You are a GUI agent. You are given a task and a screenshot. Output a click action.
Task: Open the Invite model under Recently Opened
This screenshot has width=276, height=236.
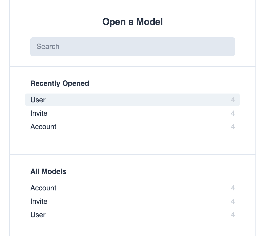click(39, 113)
